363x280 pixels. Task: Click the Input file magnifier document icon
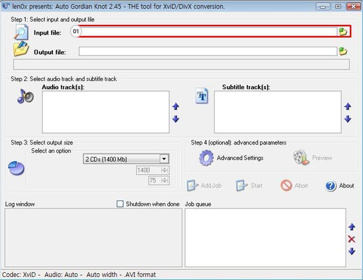tap(21, 32)
